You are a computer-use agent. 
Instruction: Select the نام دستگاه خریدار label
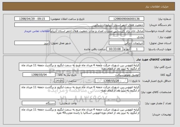[x=160, y=25]
